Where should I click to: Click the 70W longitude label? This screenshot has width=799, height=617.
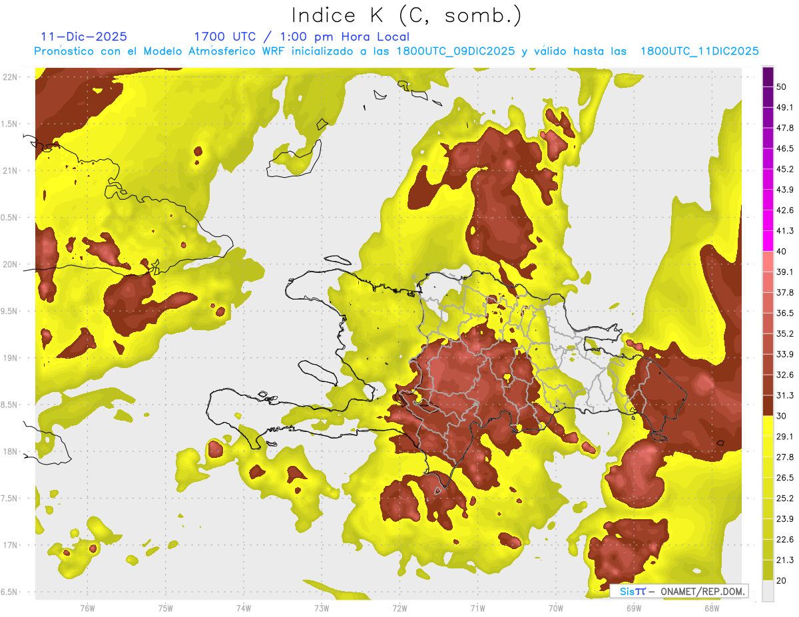tap(555, 608)
